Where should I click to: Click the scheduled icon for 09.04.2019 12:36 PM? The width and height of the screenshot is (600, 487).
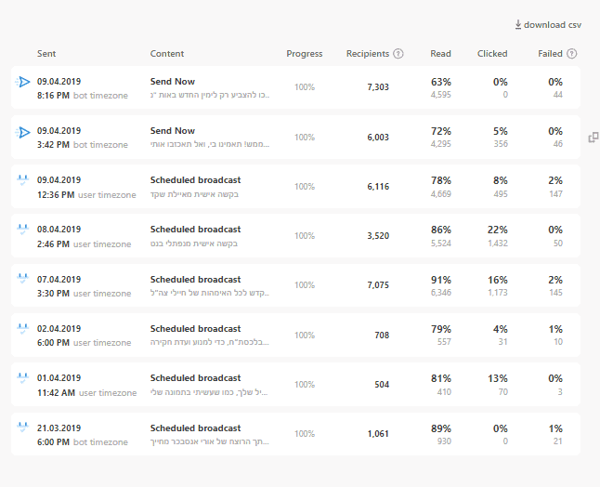click(x=23, y=181)
